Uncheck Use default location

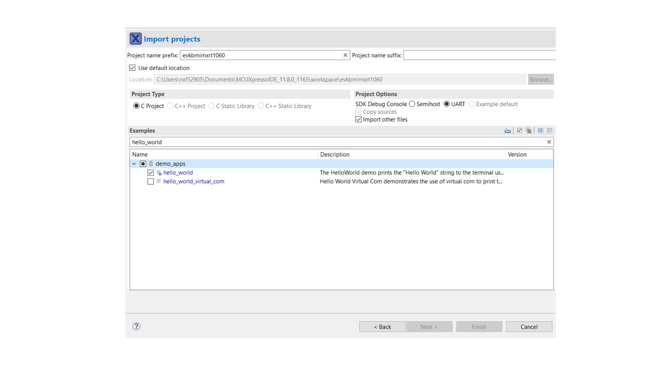click(132, 68)
